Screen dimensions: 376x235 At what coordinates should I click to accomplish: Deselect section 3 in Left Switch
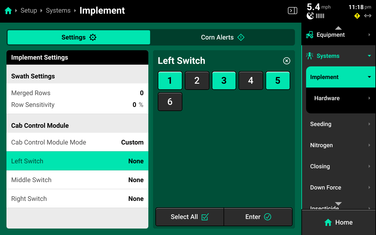click(224, 80)
